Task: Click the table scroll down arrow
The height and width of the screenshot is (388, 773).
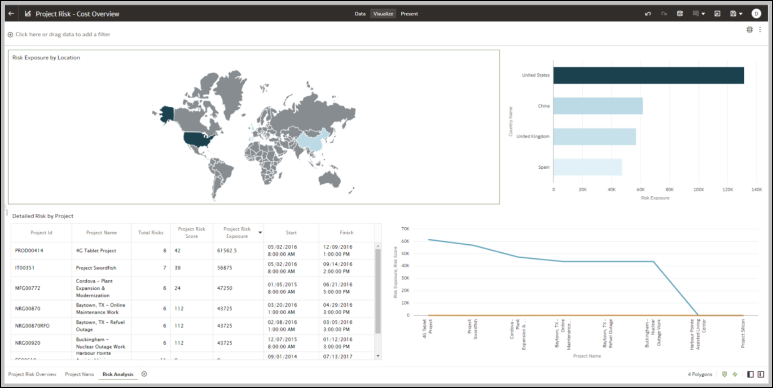Action: click(378, 356)
